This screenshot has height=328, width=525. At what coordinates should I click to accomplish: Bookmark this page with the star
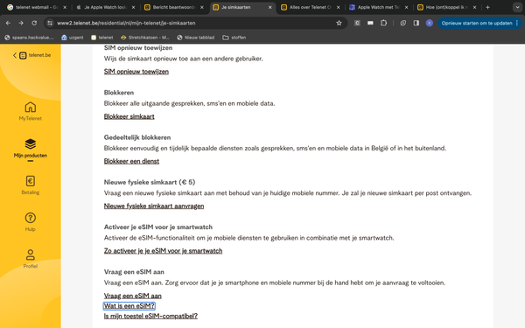(x=339, y=23)
